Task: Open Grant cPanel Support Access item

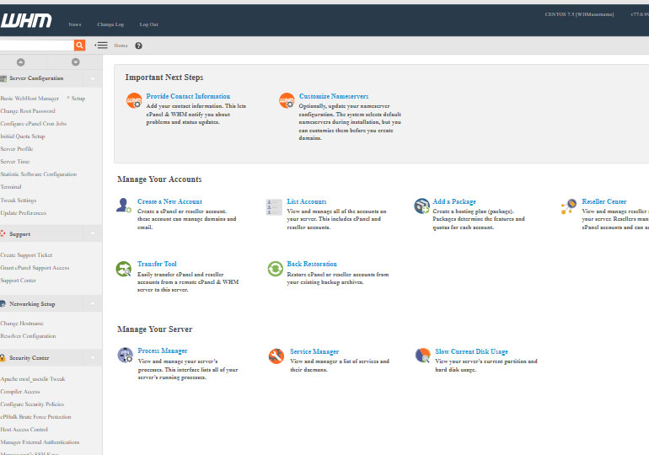Action: coord(35,268)
